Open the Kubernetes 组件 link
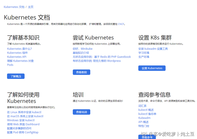Image resolution: width=197 pixels, height=139 pixels. [x=17, y=53]
